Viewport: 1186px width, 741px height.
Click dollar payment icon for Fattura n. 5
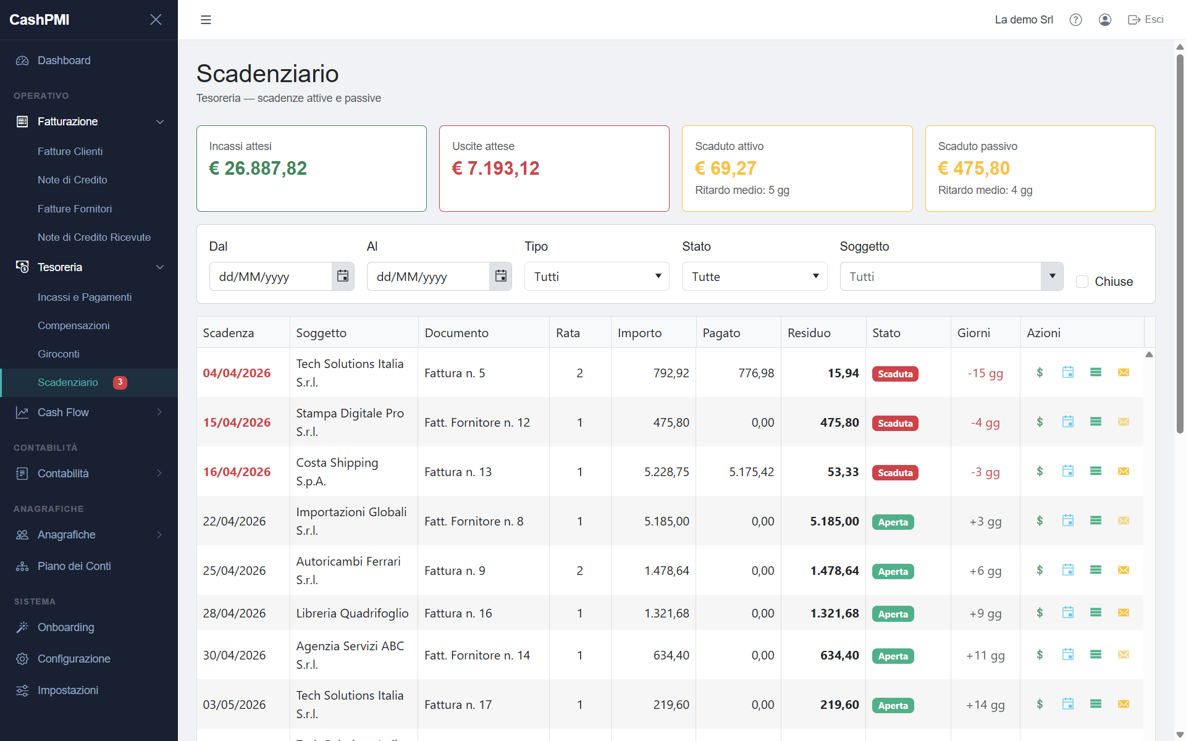(1040, 372)
